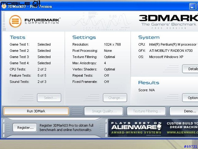Click the 'Game Test 4:' label
The height and width of the screenshot is (149, 198).
point(19,63)
